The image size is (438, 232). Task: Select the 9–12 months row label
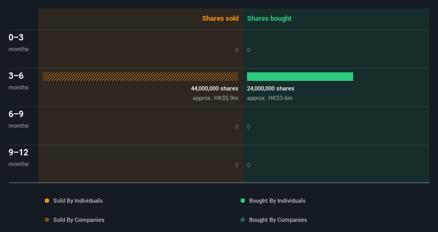point(19,158)
